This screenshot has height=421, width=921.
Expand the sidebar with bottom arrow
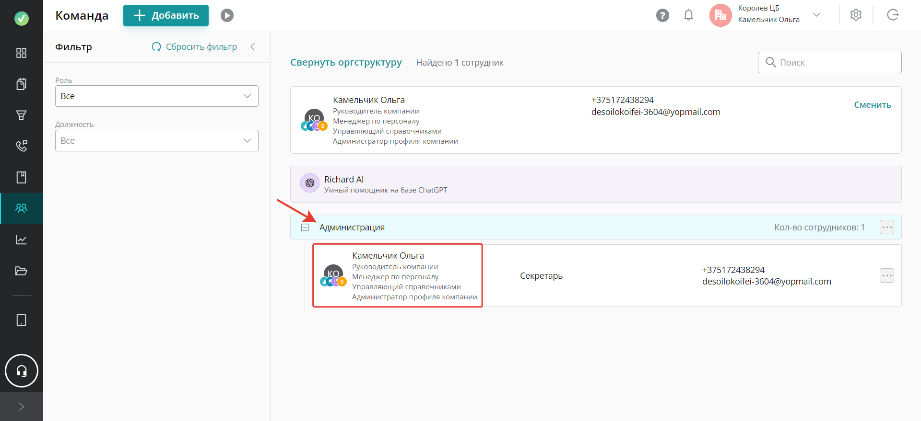[22, 407]
